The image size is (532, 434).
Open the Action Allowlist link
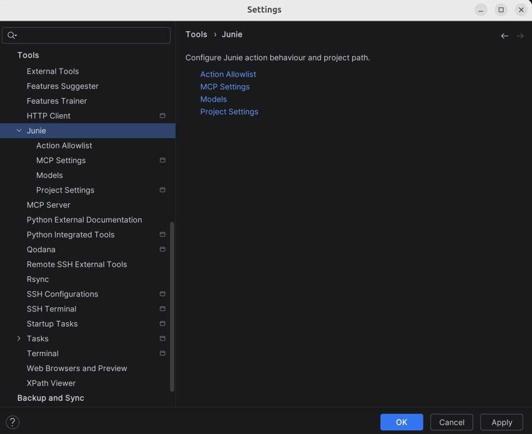pos(228,74)
